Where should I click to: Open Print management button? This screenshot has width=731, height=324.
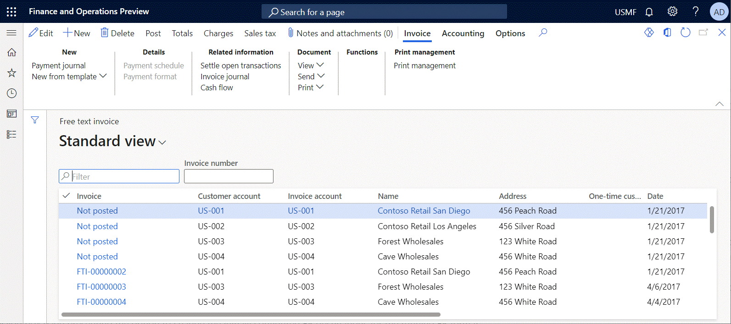click(424, 66)
